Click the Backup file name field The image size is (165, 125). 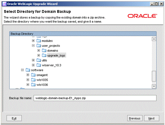point(95,98)
